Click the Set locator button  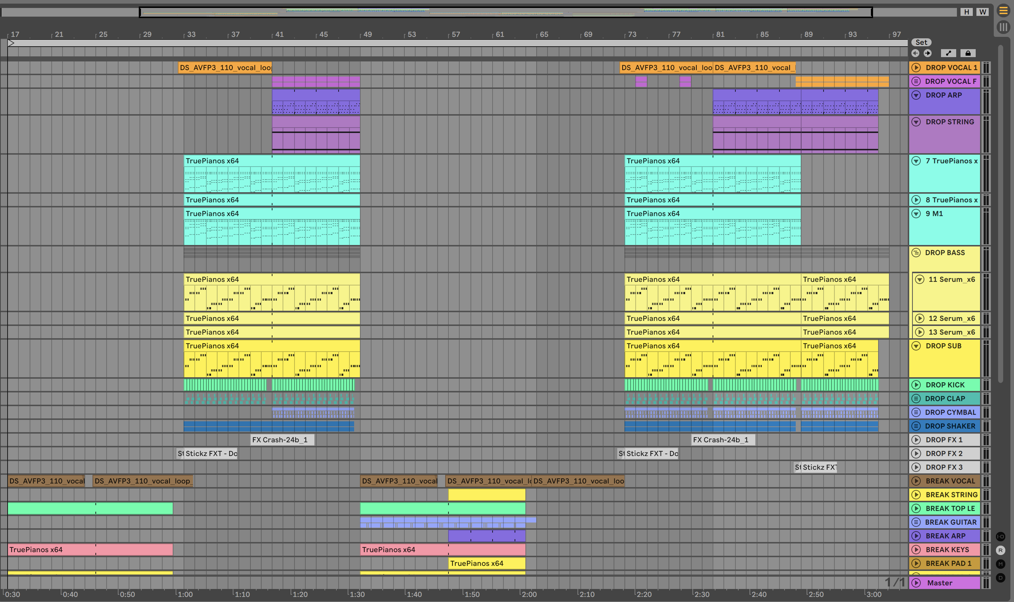click(921, 42)
